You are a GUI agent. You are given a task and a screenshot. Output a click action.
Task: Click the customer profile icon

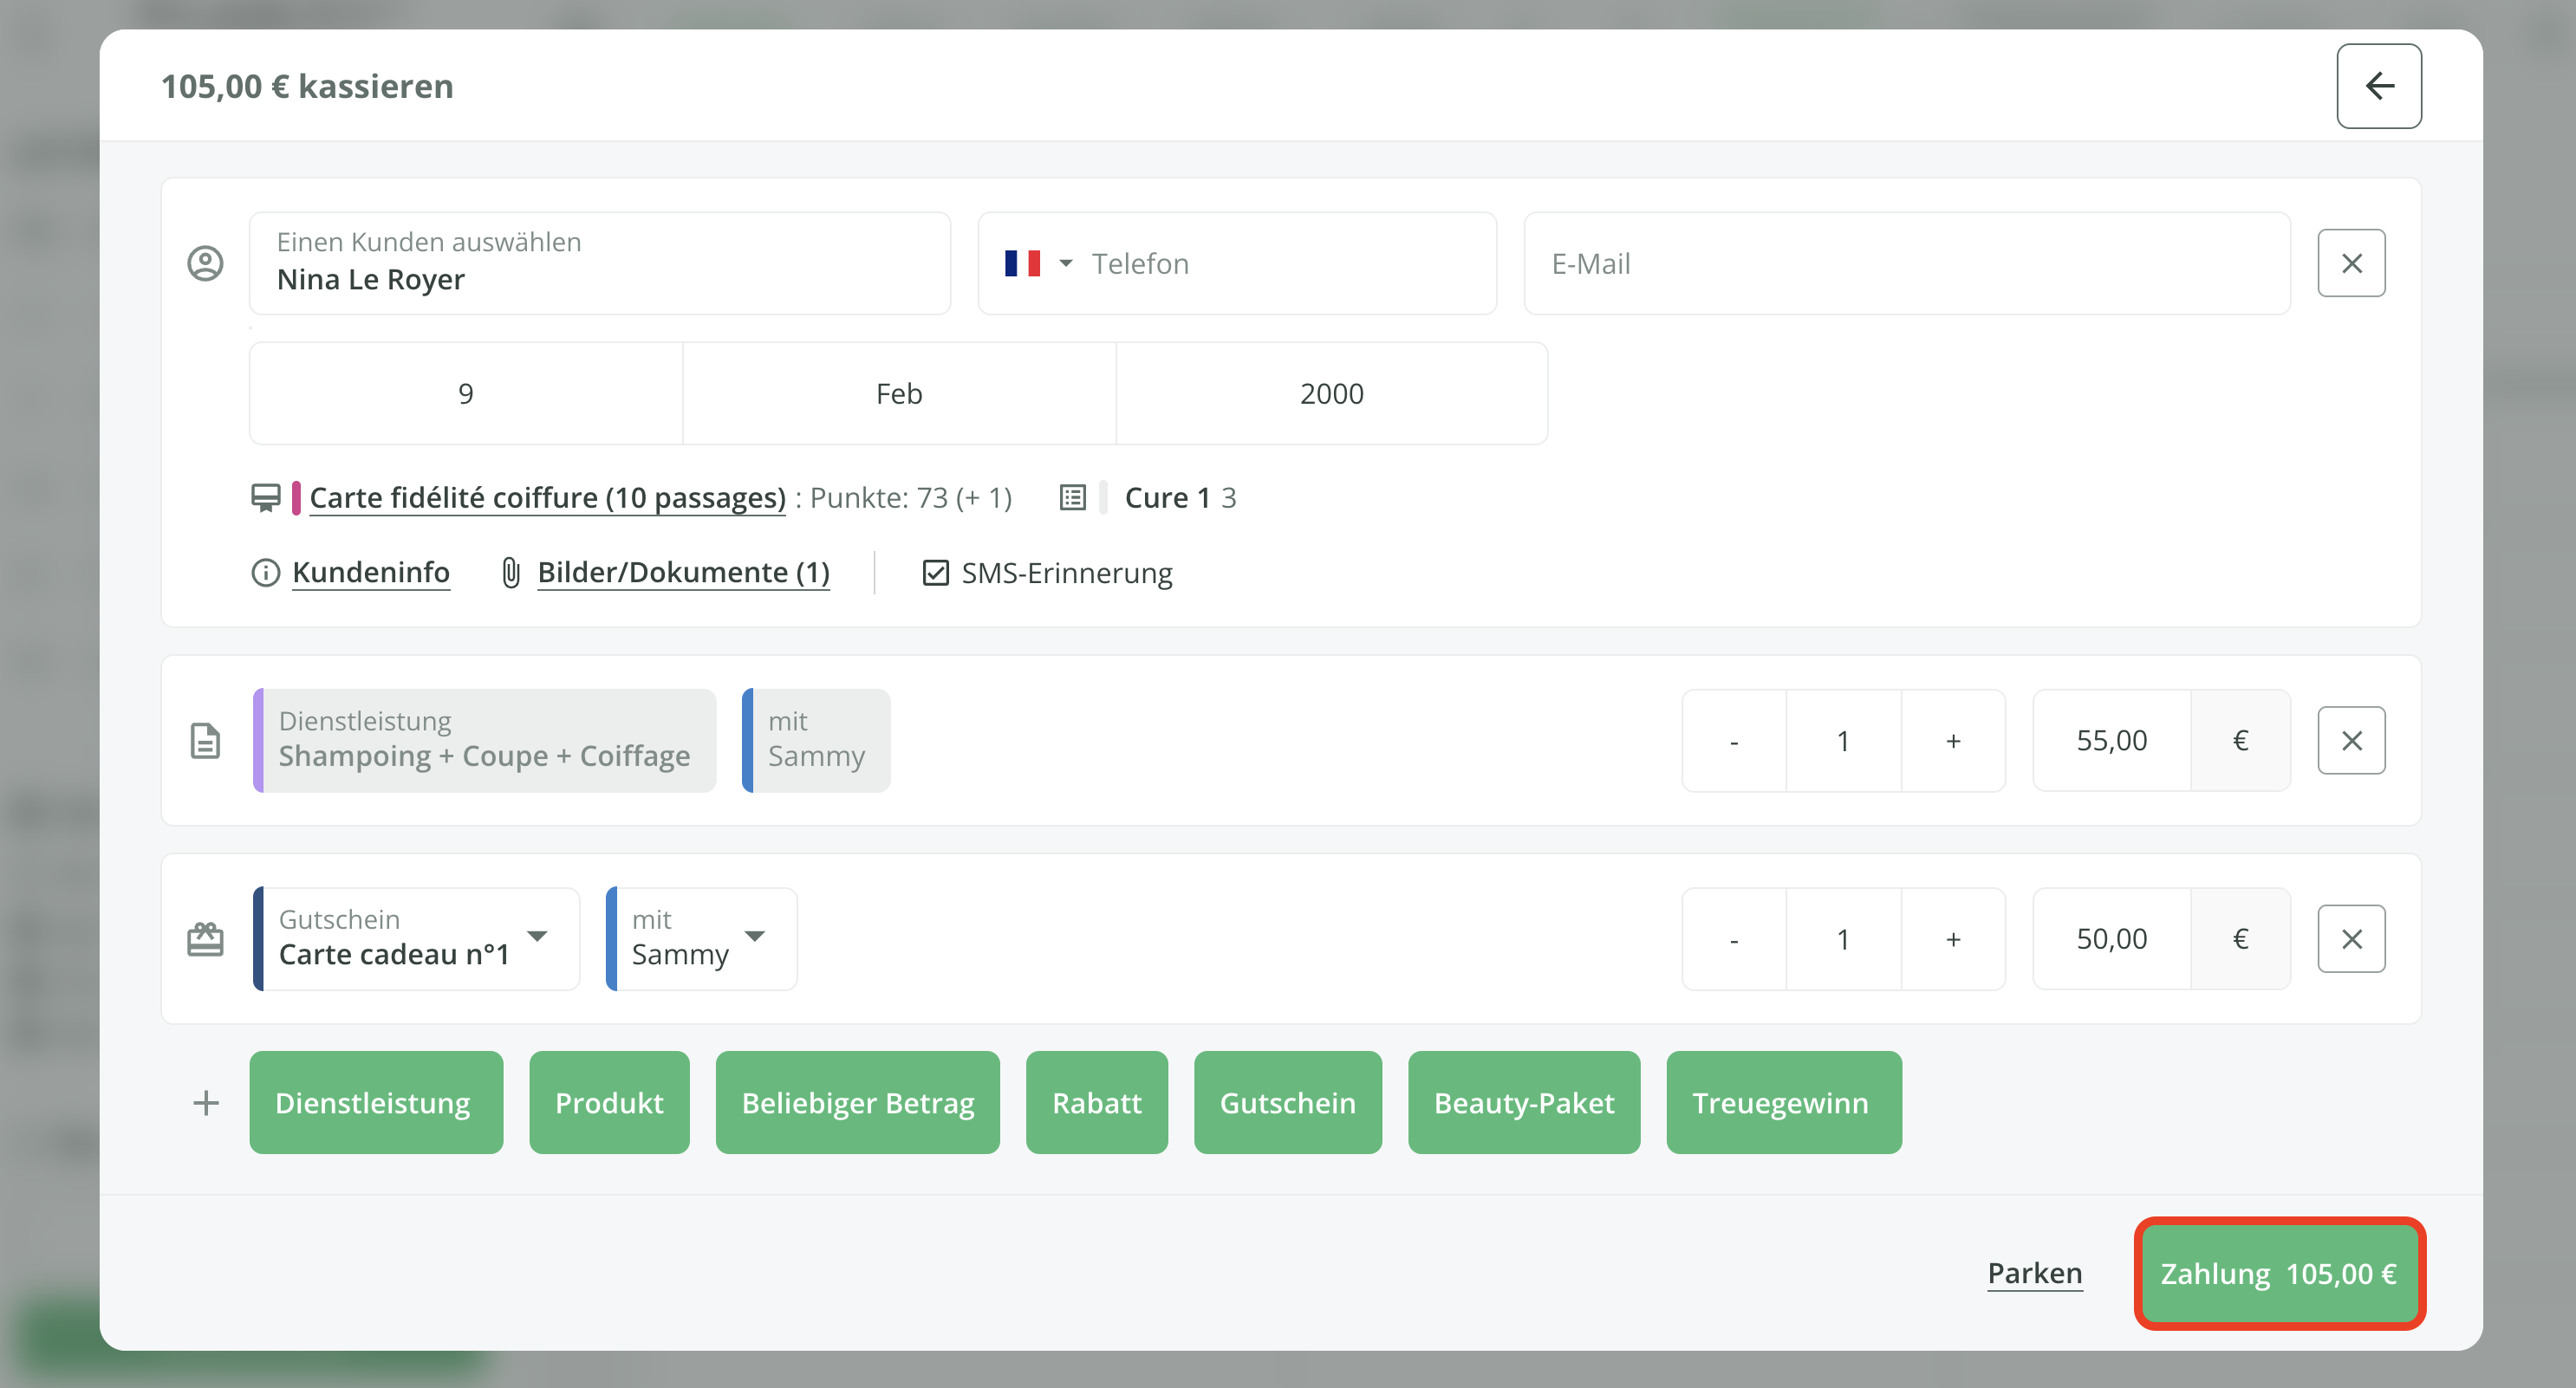coord(205,263)
